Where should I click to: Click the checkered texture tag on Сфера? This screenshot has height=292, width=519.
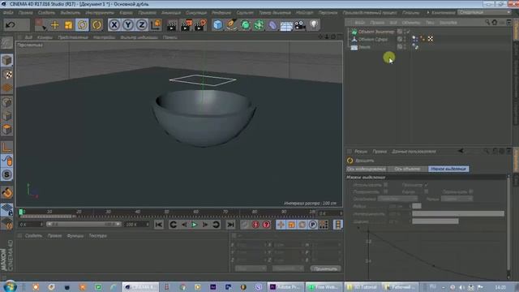431,39
